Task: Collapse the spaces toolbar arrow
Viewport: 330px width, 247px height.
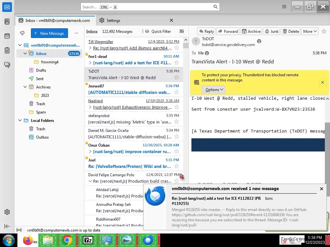Action: click(x=7, y=226)
